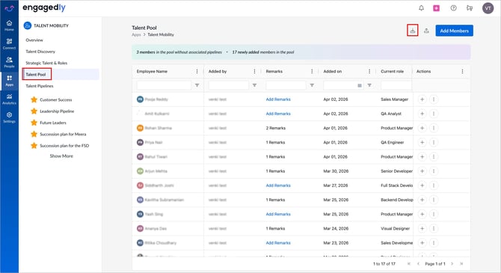
Task: Open Talent Discovery in the sidebar
Action: (x=40, y=52)
